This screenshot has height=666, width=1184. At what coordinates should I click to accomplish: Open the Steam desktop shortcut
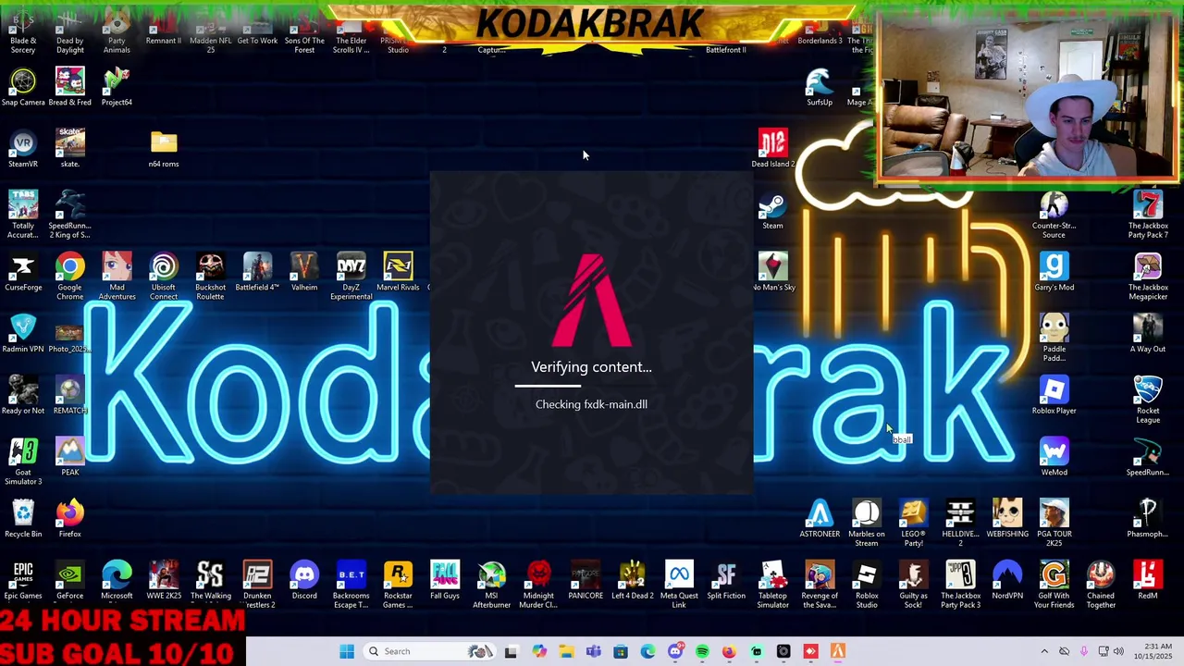click(x=772, y=210)
